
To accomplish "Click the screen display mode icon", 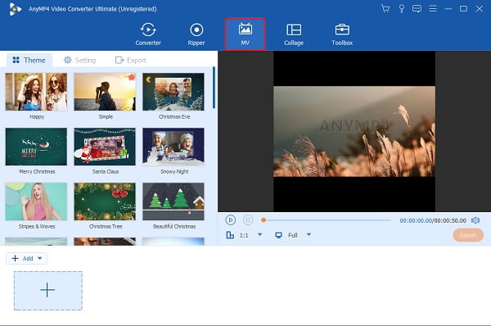I will point(278,235).
